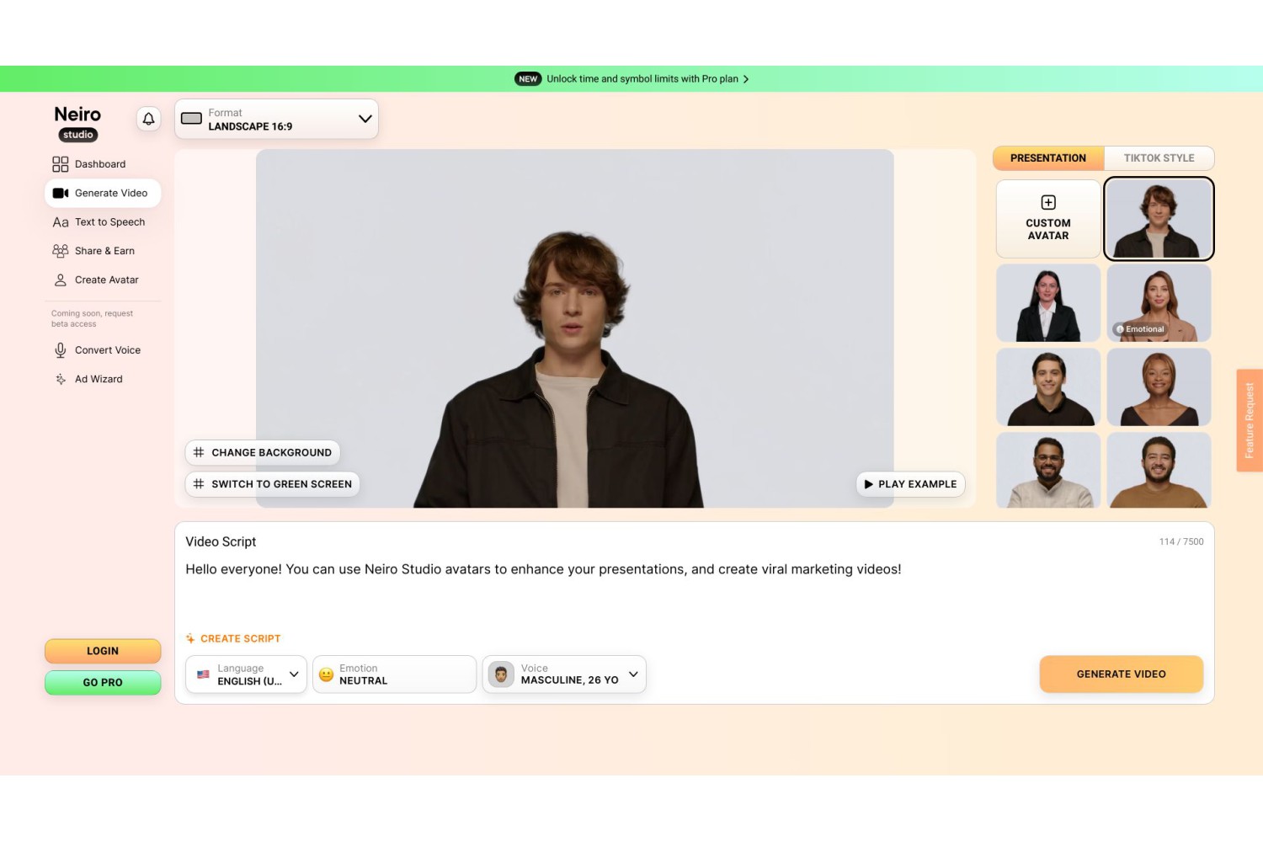Click the Neiro studio logo
Screen dimensions: 1263x842
pyautogui.click(x=77, y=123)
